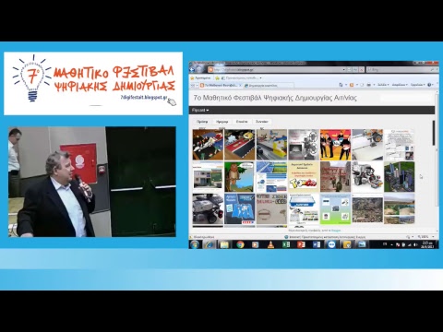Click the Internet Explorer back arrow button
This screenshot has width=443, height=332.
click(193, 70)
